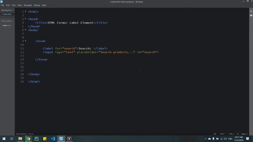Open UTF-8 encoding dropdown
This screenshot has width=253, height=142.
[x=222, y=134]
